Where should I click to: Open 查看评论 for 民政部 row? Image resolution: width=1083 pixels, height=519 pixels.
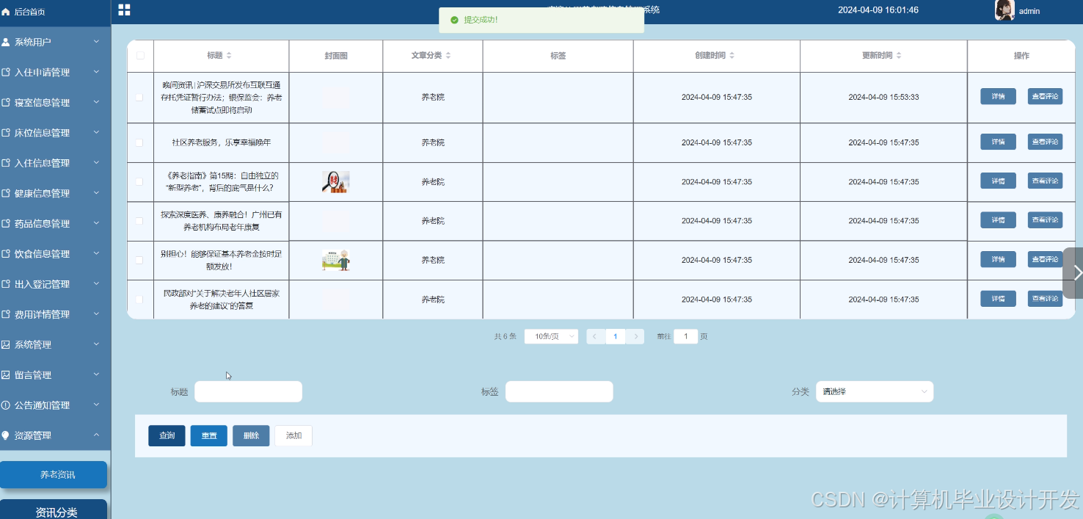click(x=1045, y=298)
